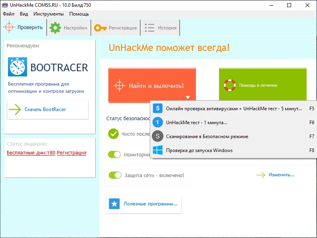This screenshot has width=317, height=238.
Task: Click the Рекомендуем label
Action: [23, 46]
